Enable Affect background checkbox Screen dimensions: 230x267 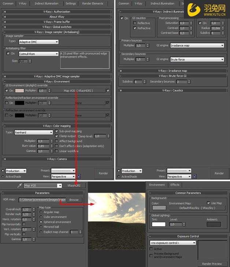point(56,141)
